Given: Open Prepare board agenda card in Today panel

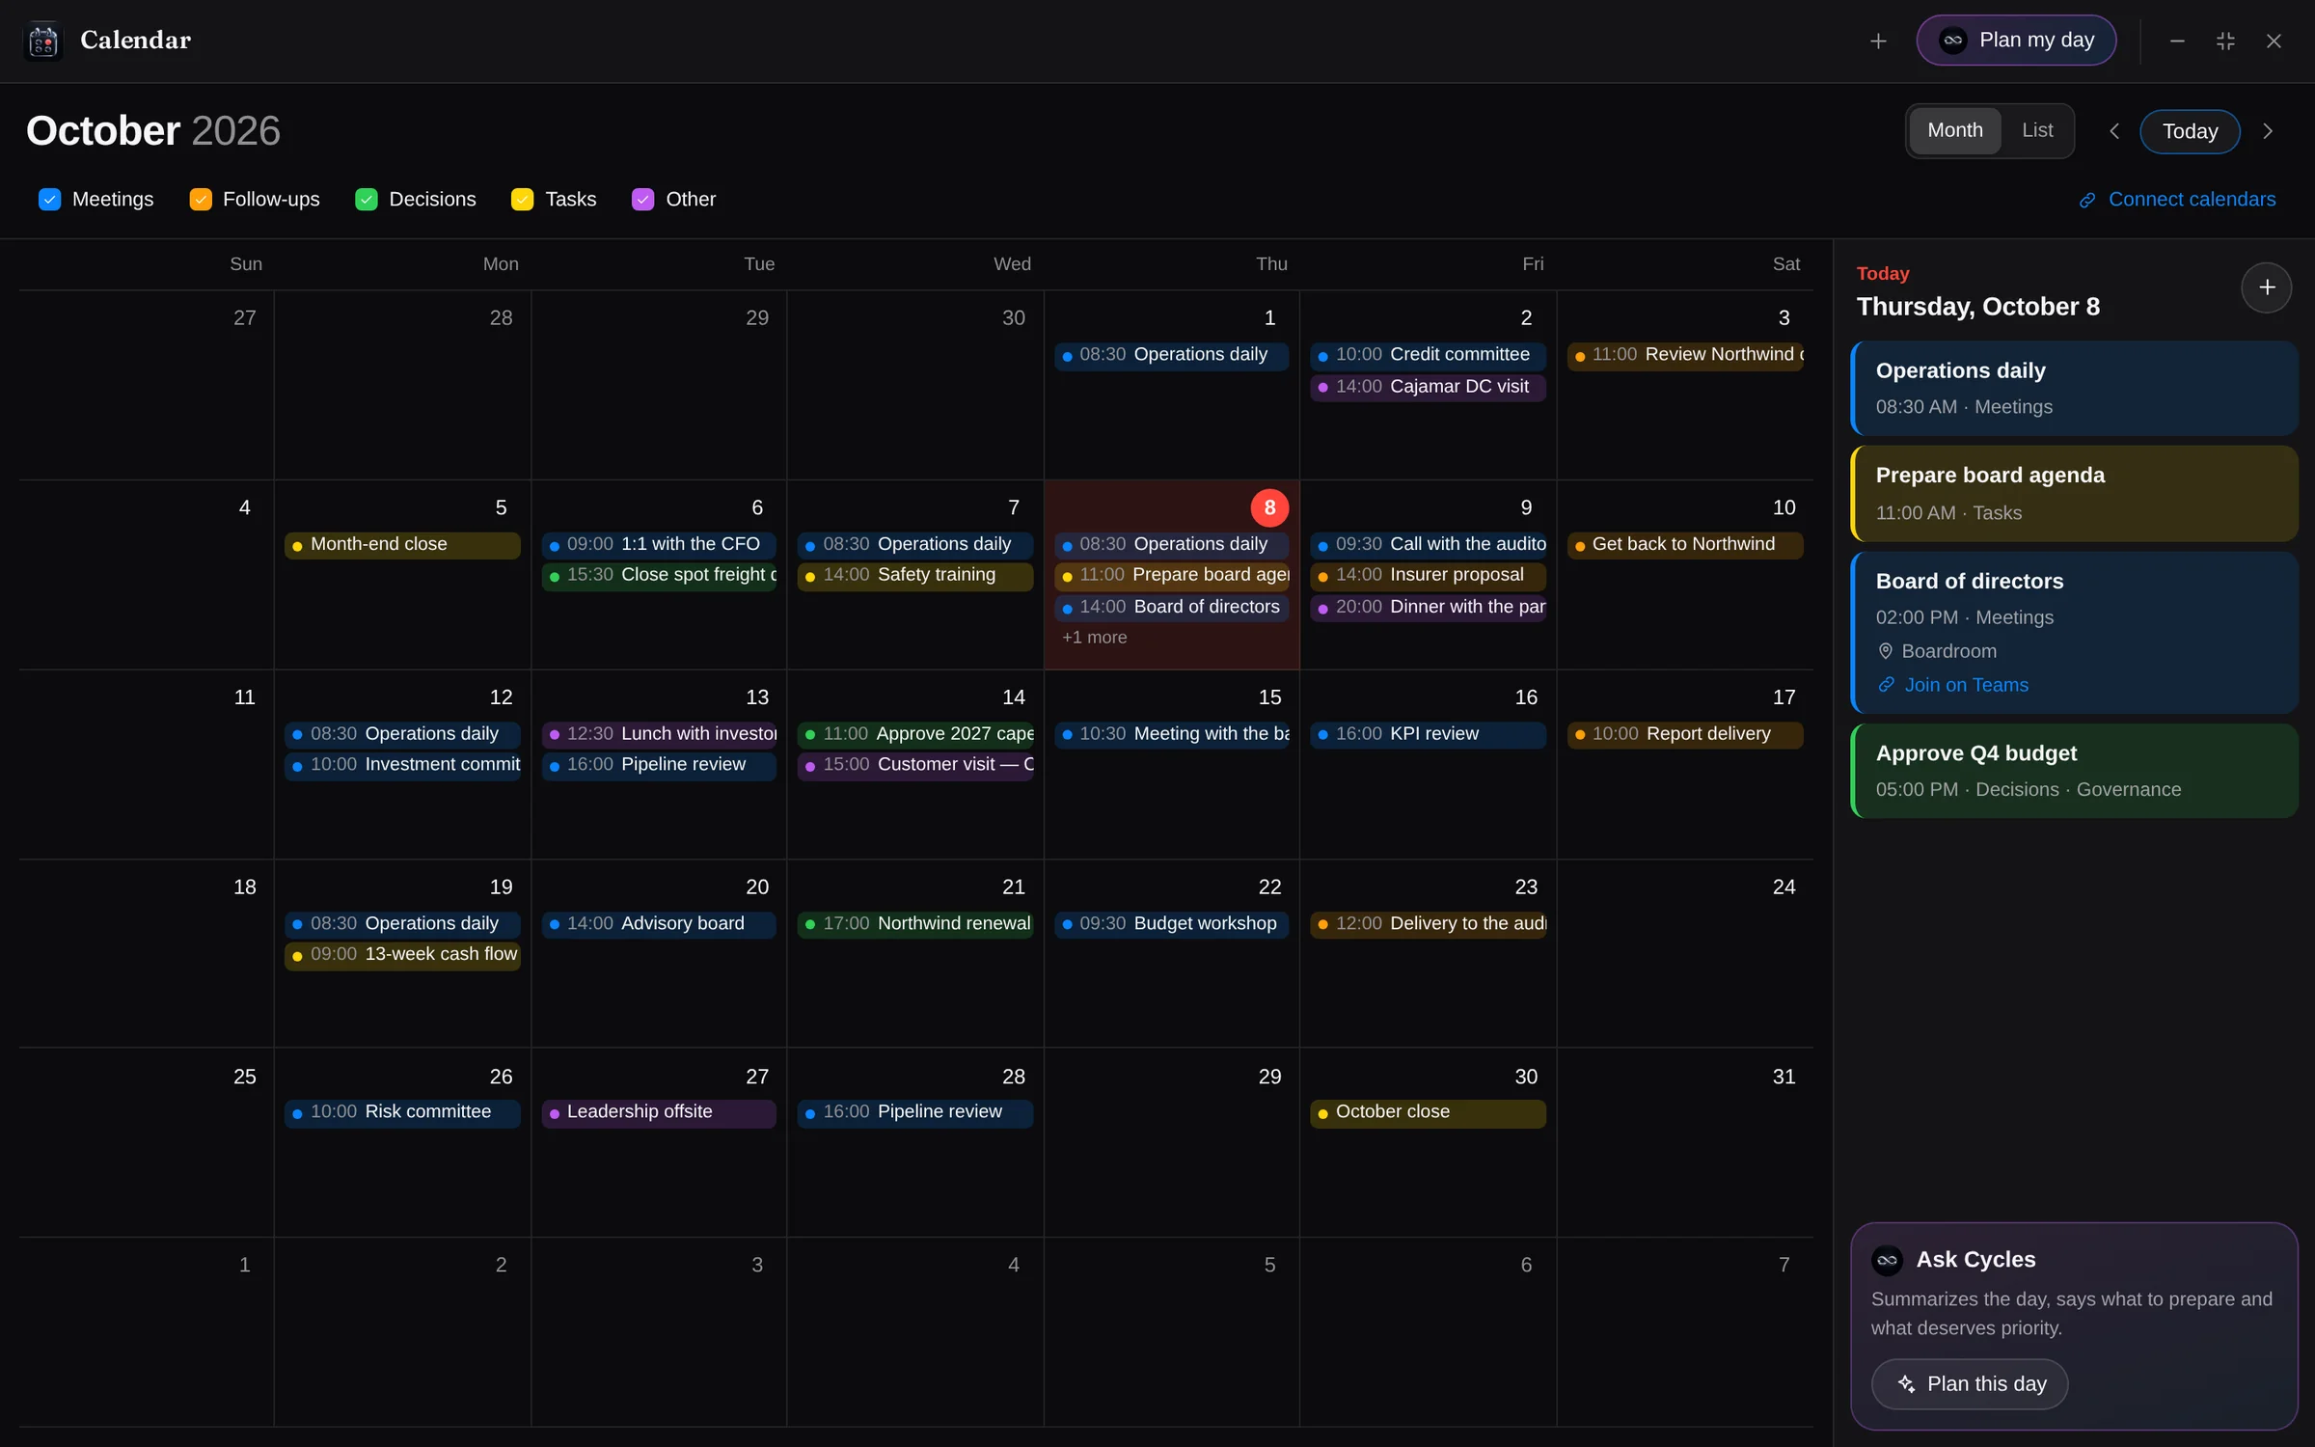Looking at the screenshot, I should click(x=2074, y=494).
